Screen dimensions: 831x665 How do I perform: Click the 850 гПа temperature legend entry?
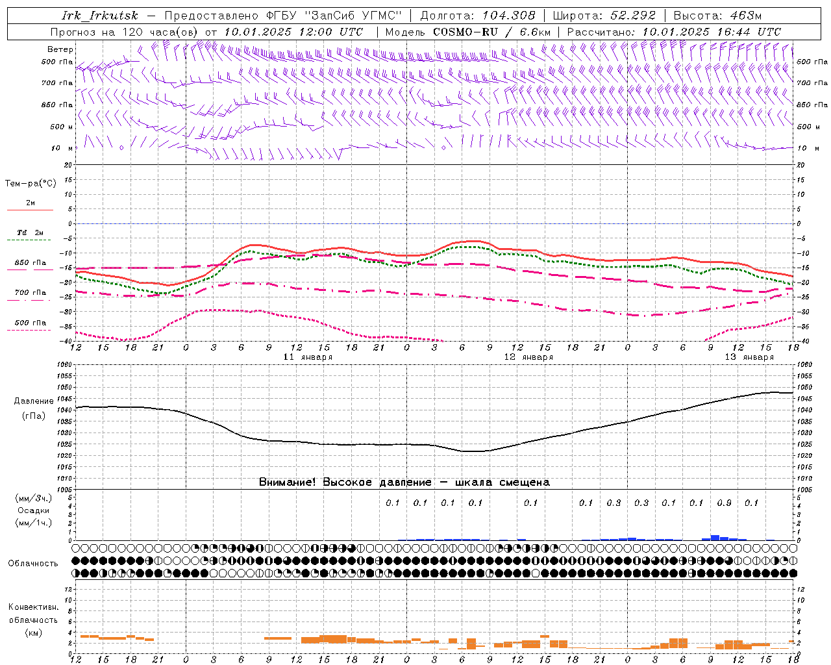(x=31, y=263)
